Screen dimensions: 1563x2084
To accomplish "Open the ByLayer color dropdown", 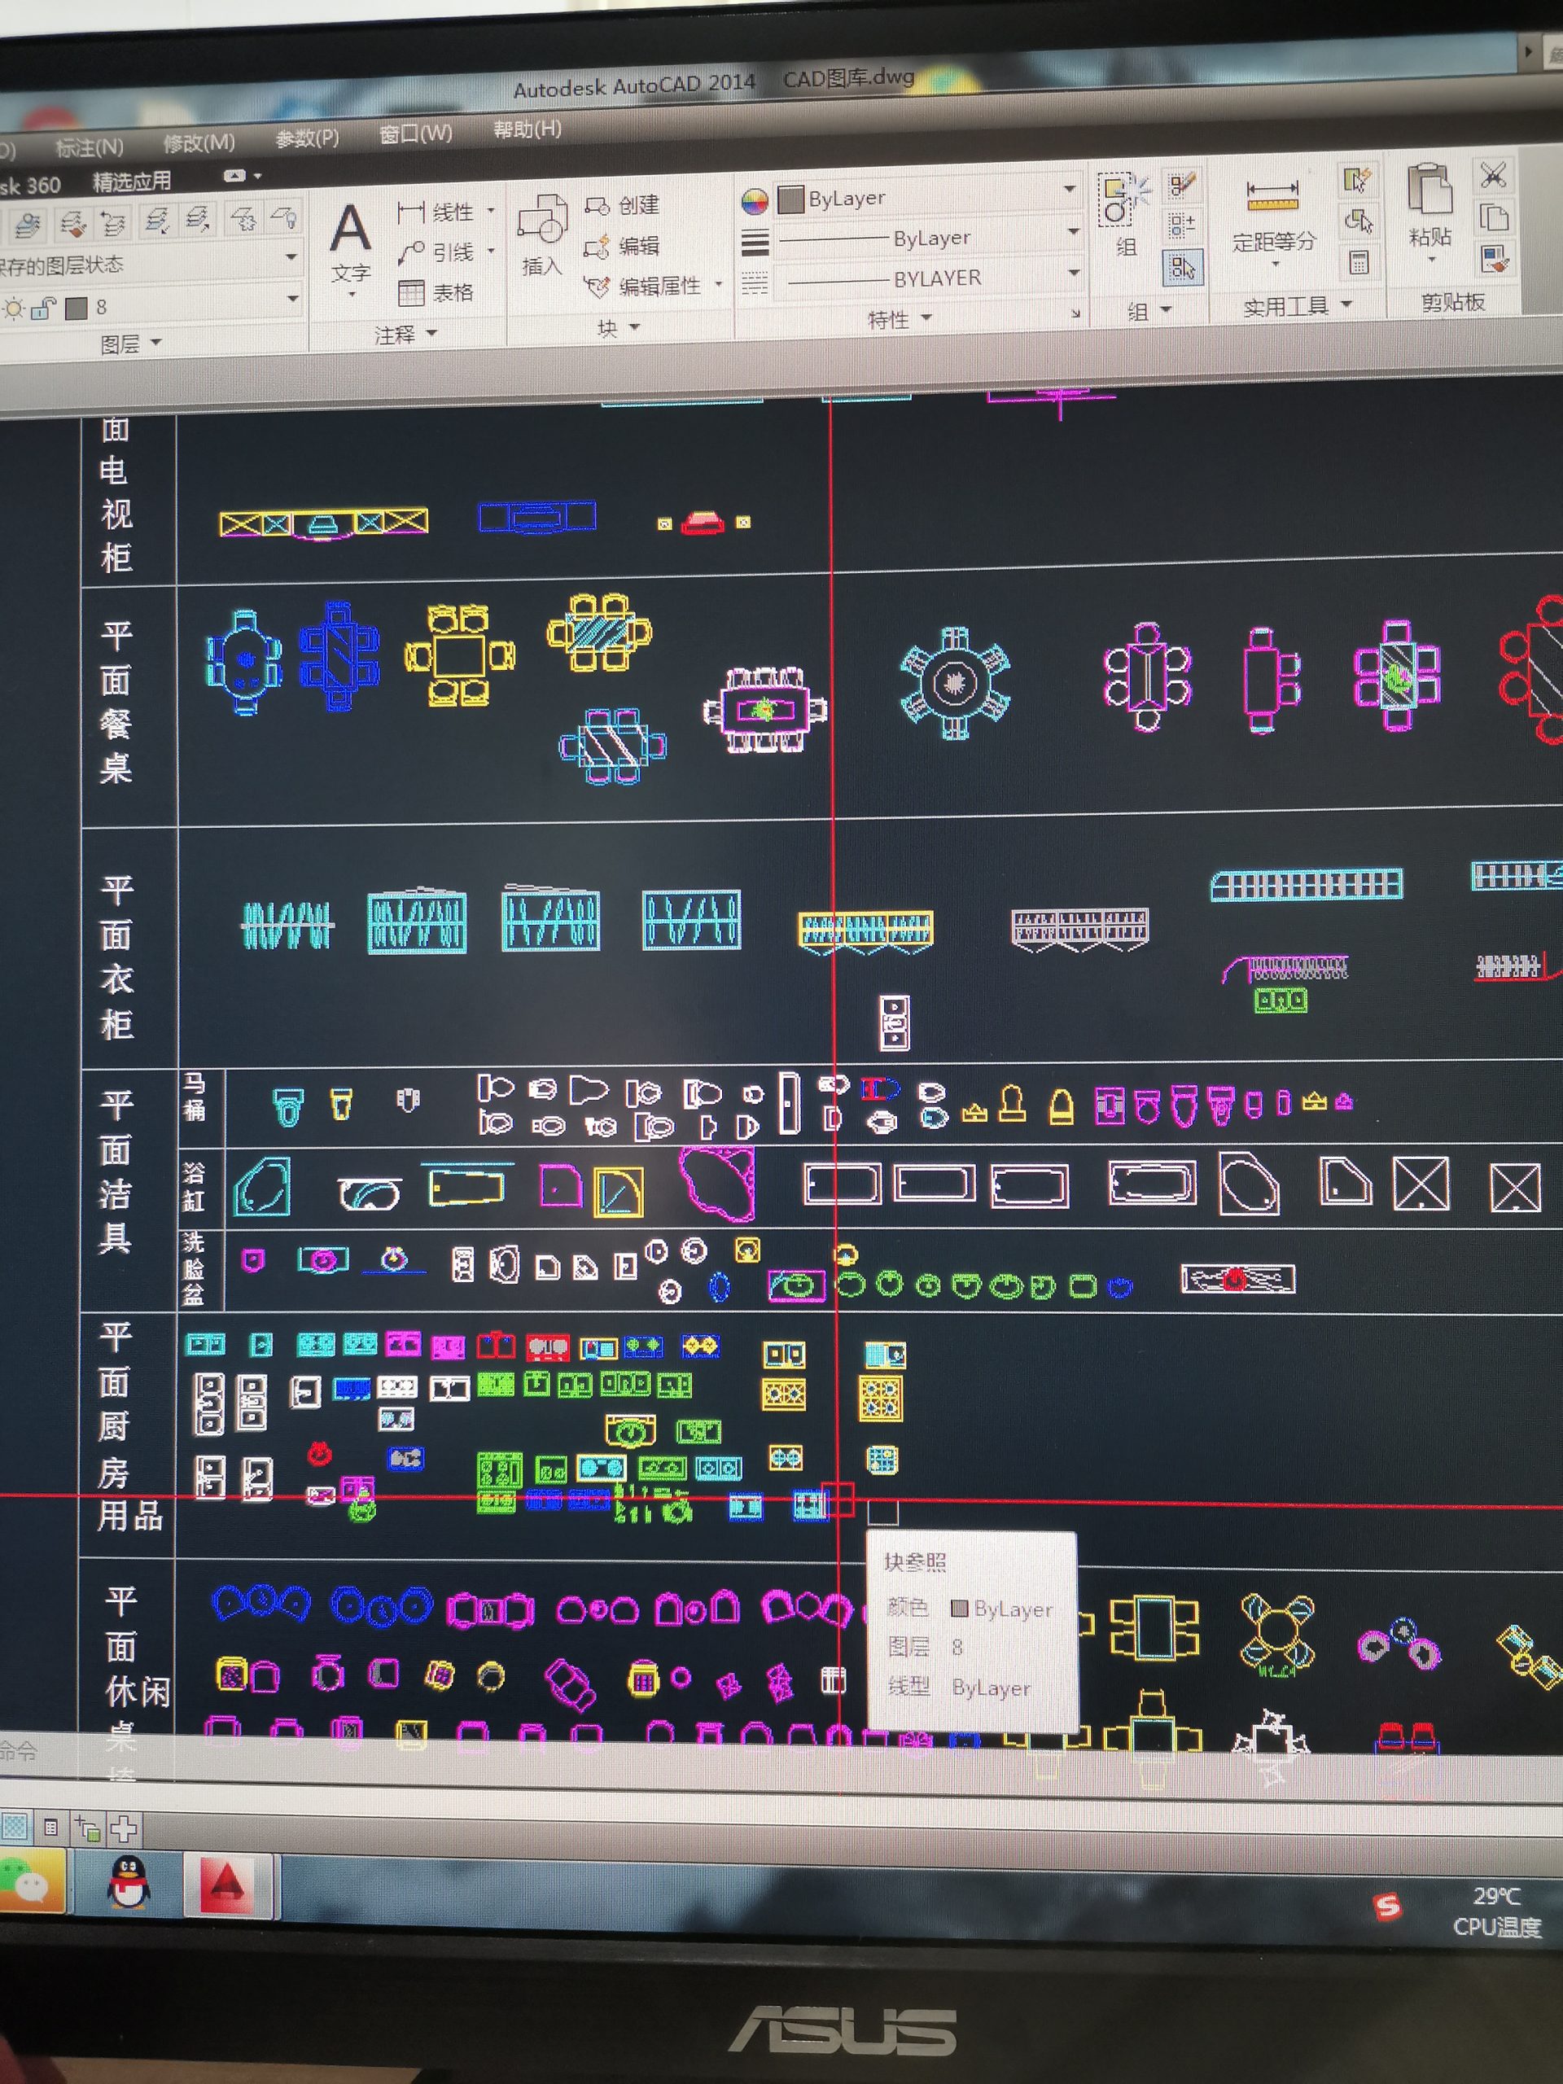I will pos(1070,190).
